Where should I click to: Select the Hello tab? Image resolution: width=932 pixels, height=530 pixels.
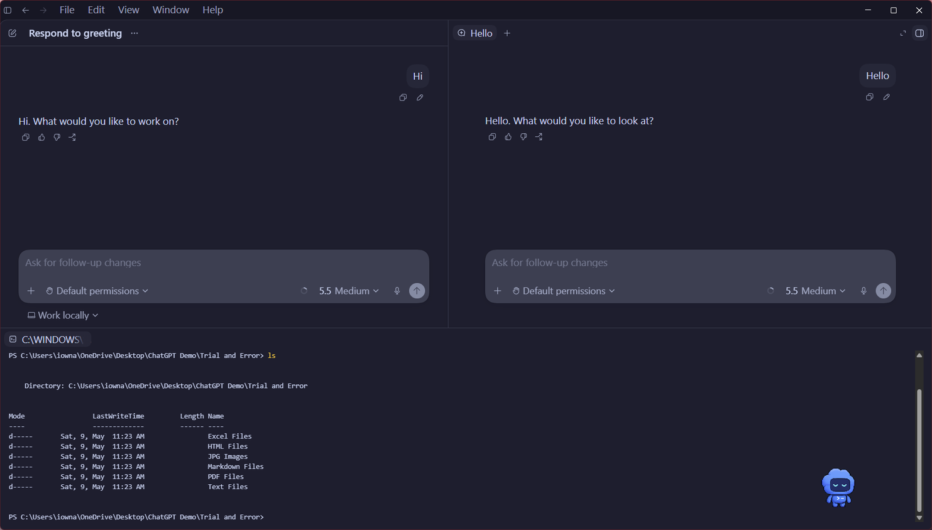(475, 33)
